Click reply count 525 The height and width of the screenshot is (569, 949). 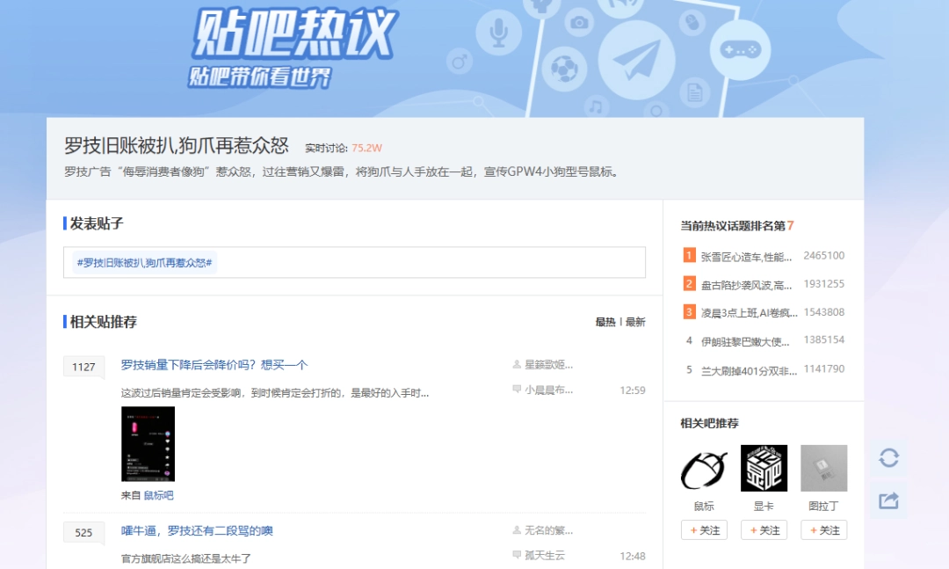pyautogui.click(x=83, y=533)
